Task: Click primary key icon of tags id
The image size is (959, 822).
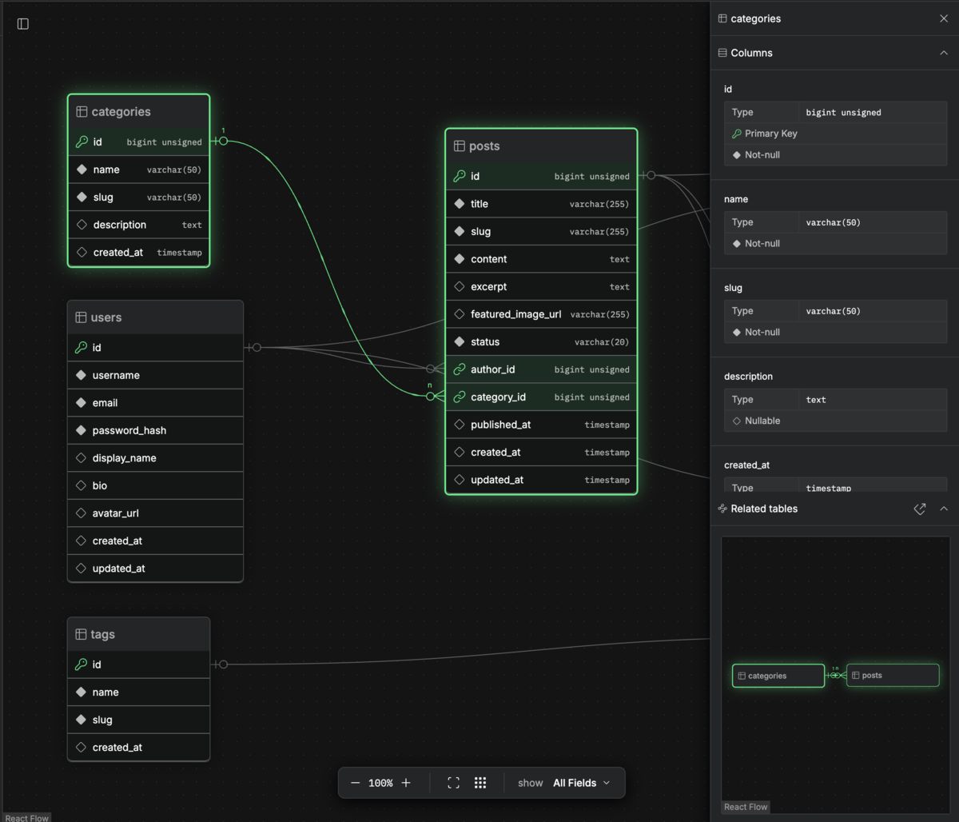Action: pos(81,664)
